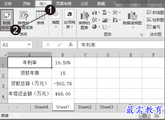Select column D header
The width and height of the screenshot is (165, 120).
click(108, 55)
